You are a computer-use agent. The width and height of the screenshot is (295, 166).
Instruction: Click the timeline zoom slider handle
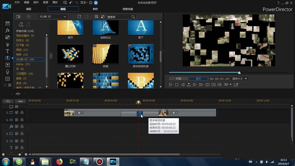pos(20,154)
